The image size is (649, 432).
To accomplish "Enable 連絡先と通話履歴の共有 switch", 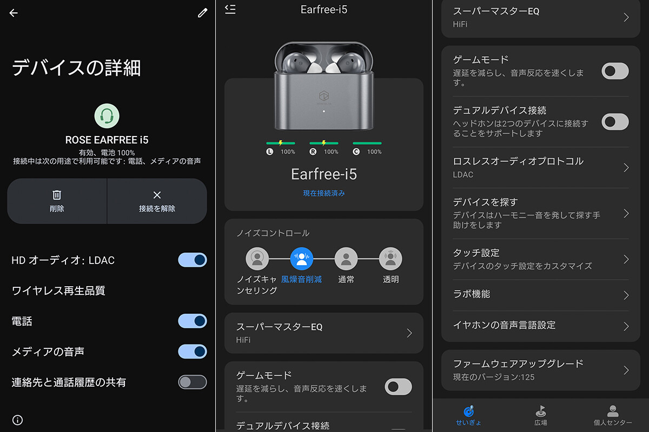I will point(193,382).
